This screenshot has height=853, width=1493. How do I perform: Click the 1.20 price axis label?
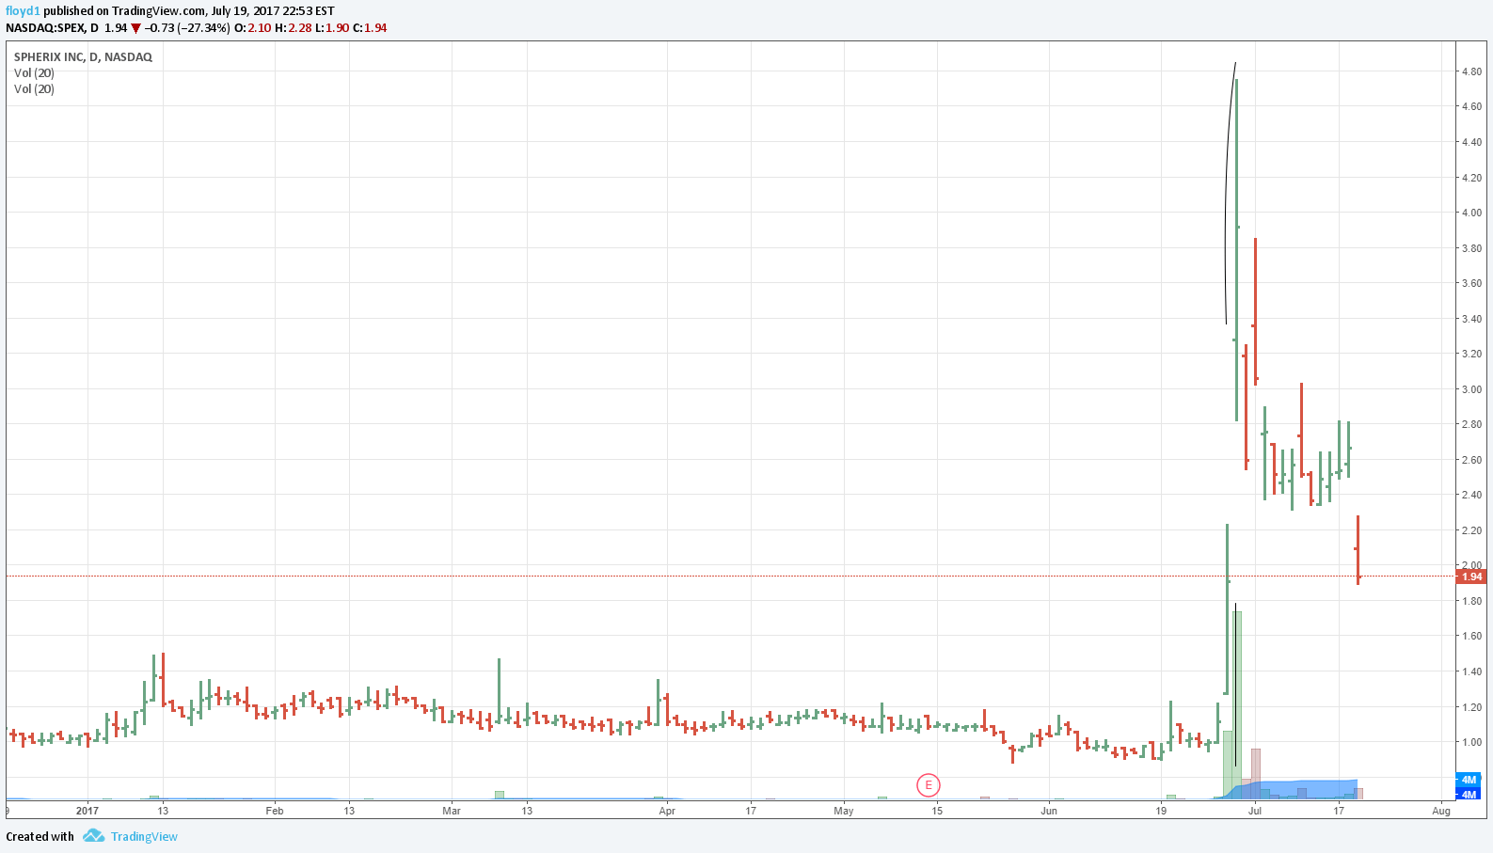point(1471,707)
